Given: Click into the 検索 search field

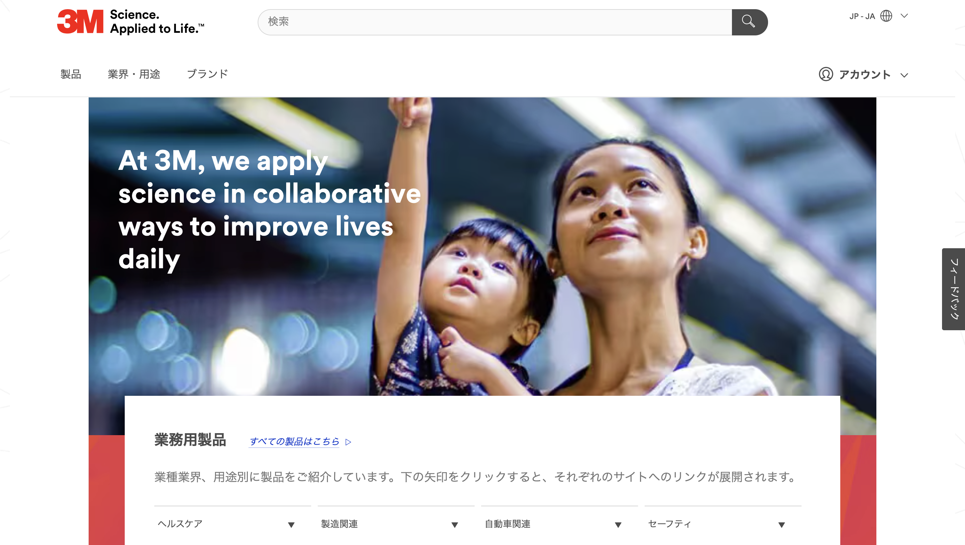Looking at the screenshot, I should click(x=495, y=22).
